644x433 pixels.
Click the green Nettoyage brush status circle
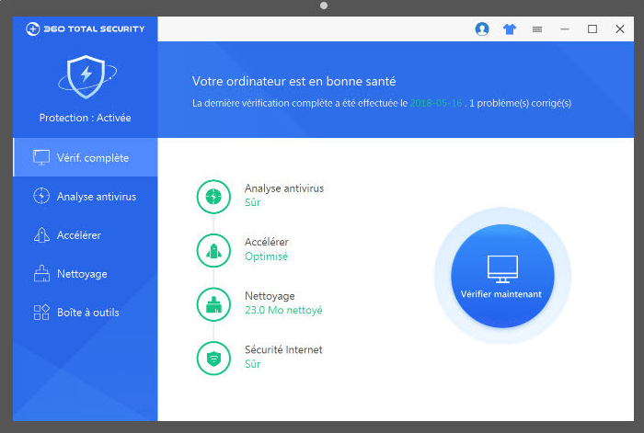[213, 304]
